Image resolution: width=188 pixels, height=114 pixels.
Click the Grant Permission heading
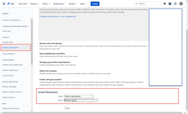point(48,92)
